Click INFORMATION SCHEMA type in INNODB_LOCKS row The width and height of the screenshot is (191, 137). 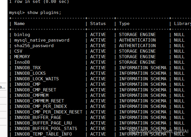click(143, 73)
